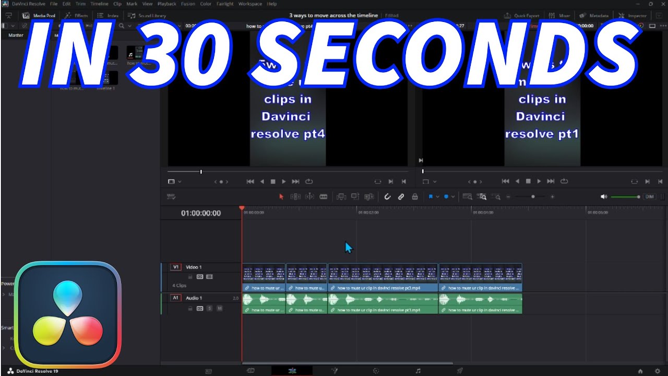Open the Workspace menu

click(250, 4)
